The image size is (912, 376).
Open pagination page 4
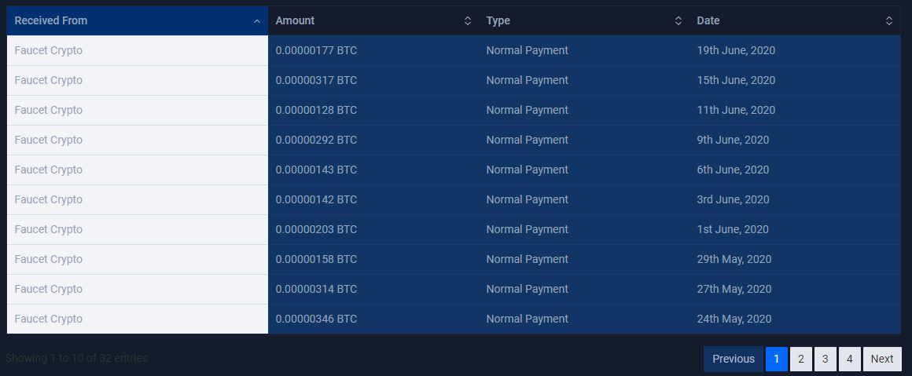(x=850, y=360)
